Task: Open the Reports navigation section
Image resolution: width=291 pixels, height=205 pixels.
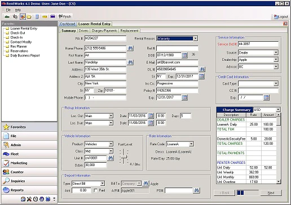Action: pyautogui.click(x=29, y=190)
